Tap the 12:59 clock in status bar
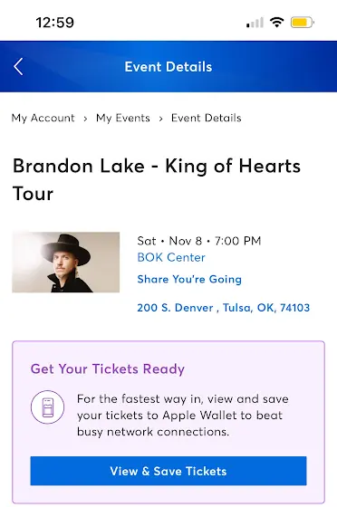The height and width of the screenshot is (507, 337). (x=54, y=23)
